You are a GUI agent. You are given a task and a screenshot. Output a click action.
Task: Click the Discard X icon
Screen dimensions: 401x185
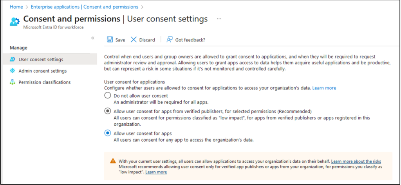134,39
